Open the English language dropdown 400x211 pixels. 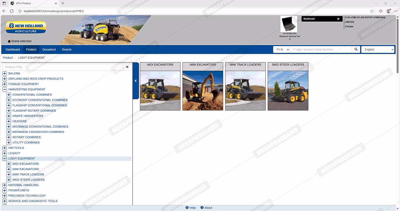pos(378,50)
